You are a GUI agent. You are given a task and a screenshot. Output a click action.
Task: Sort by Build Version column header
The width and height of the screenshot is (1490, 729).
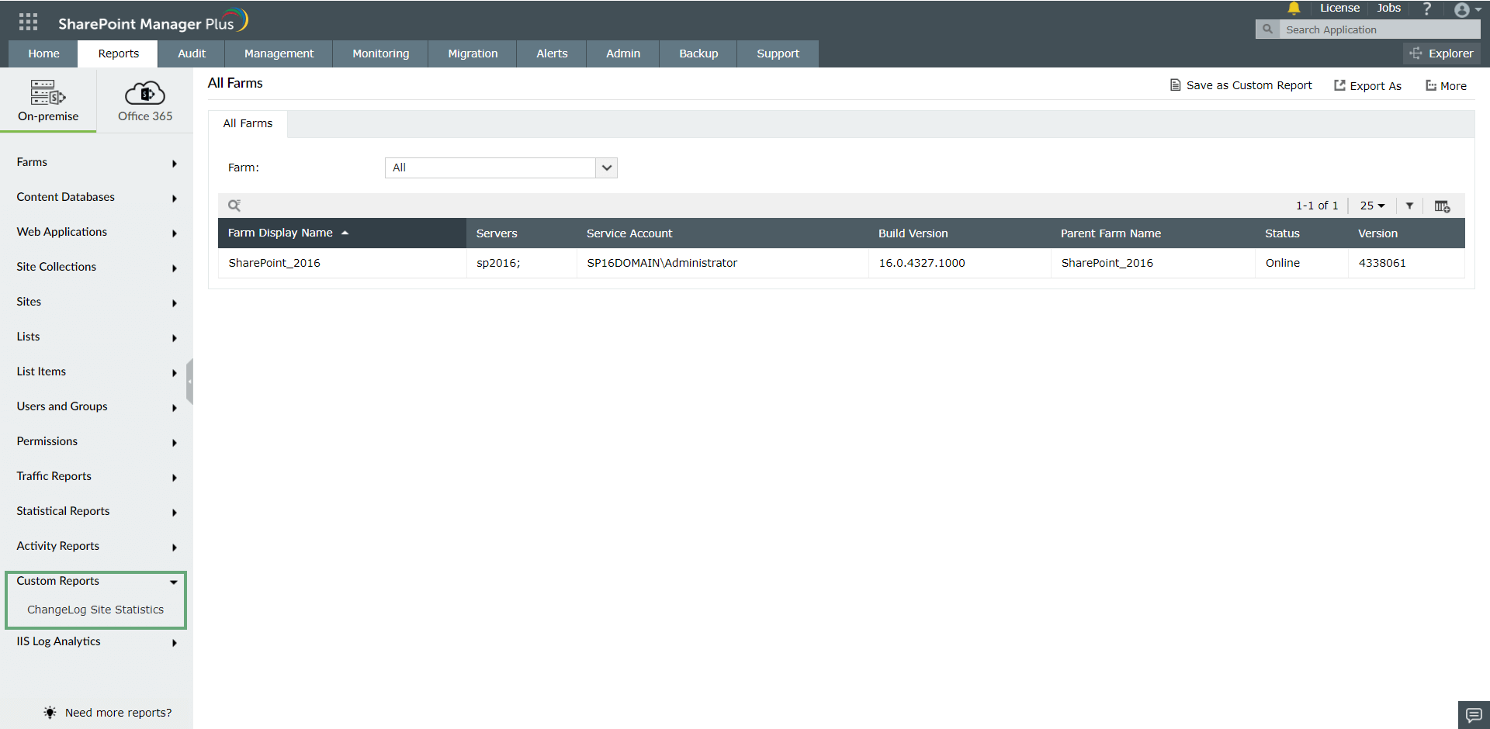960,233
